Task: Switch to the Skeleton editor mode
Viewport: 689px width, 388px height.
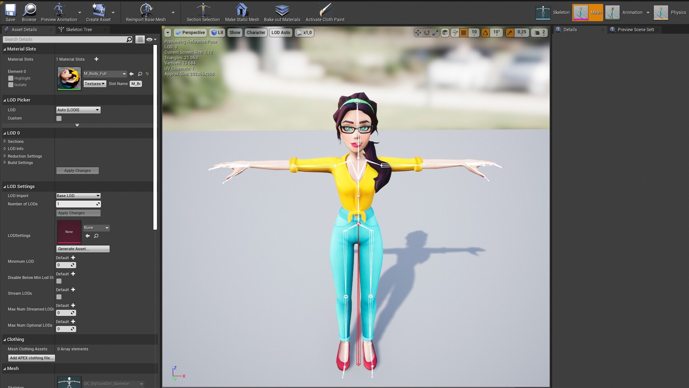Action: [x=553, y=12]
